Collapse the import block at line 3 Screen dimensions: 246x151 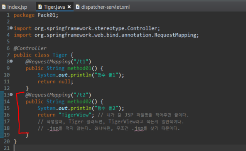tap(11, 28)
